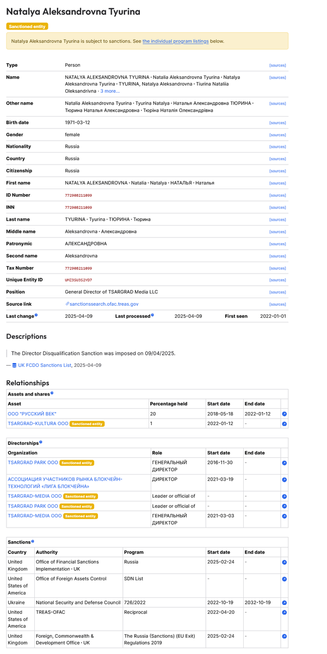Show sources for the Unique Entity ID row
The height and width of the screenshot is (654, 327).
pyautogui.click(x=277, y=280)
